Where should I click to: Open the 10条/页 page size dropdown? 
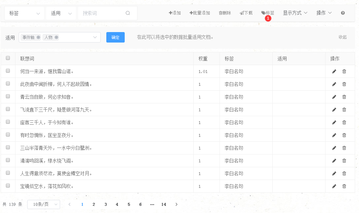click(x=44, y=204)
